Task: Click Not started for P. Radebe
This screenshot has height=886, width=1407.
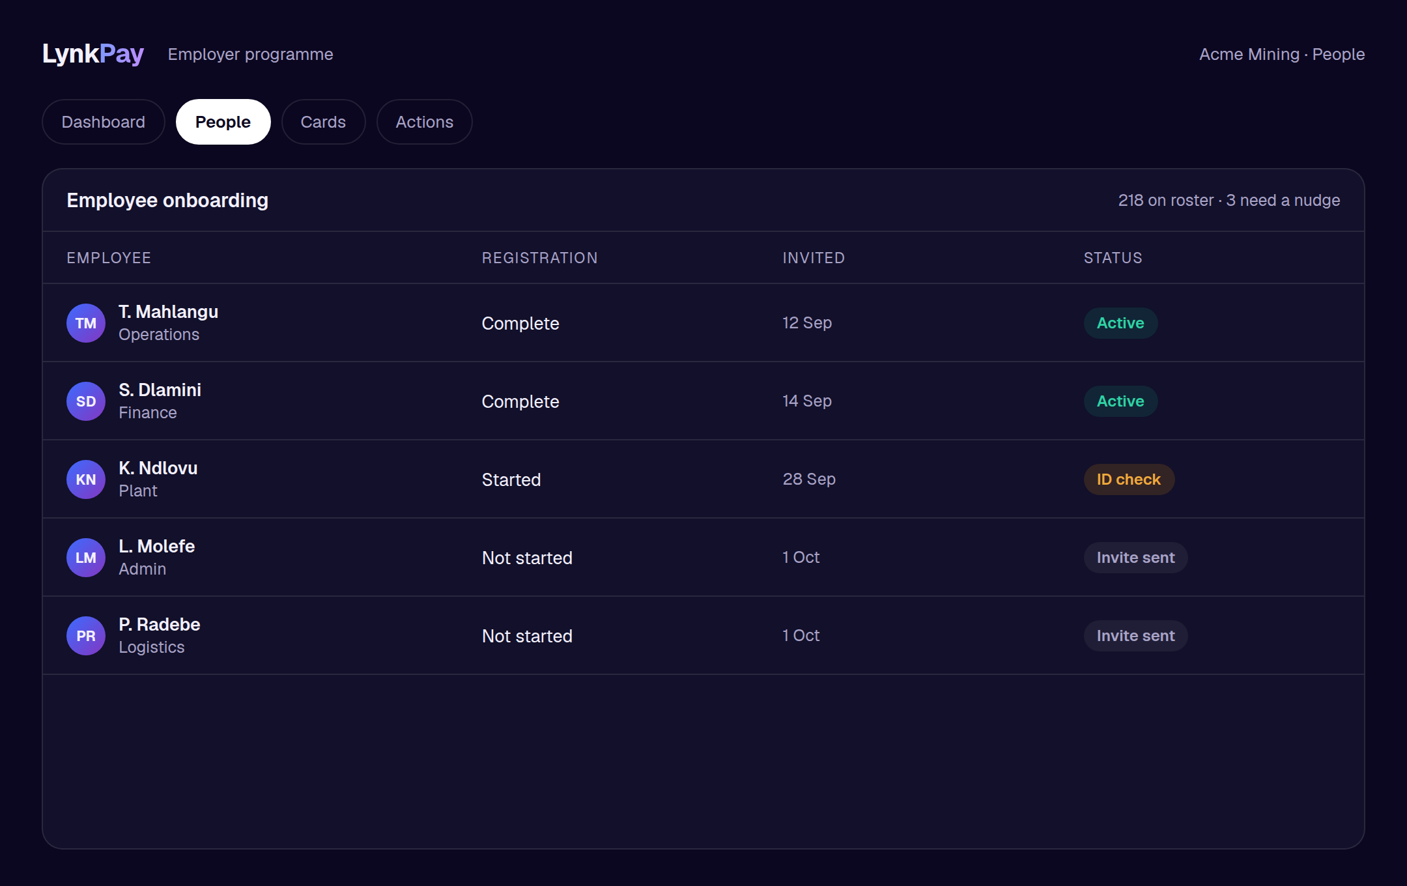Action: click(527, 636)
